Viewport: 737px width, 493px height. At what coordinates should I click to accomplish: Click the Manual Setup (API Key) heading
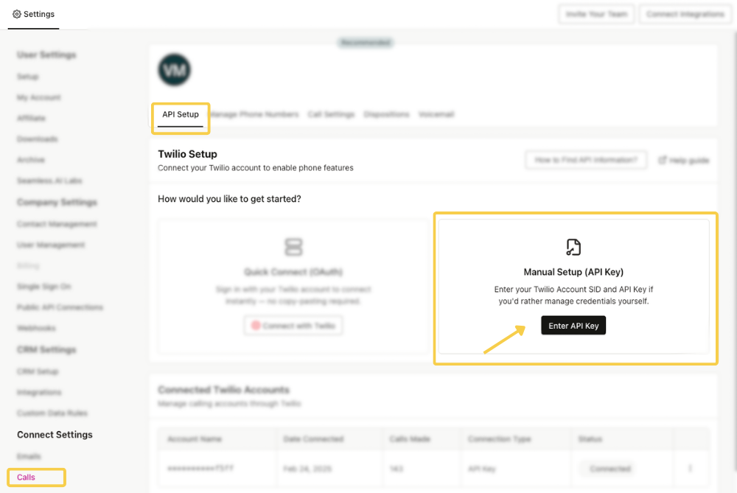point(573,272)
